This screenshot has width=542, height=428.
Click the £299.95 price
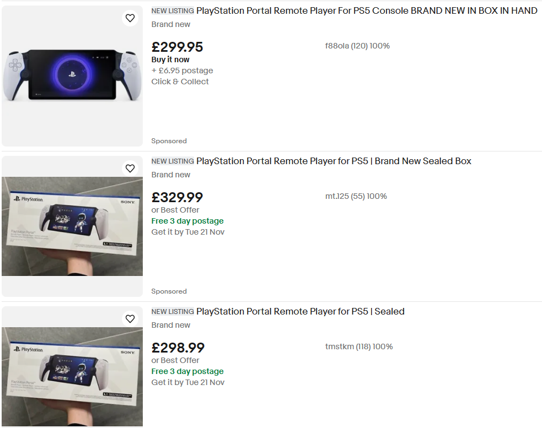[177, 47]
